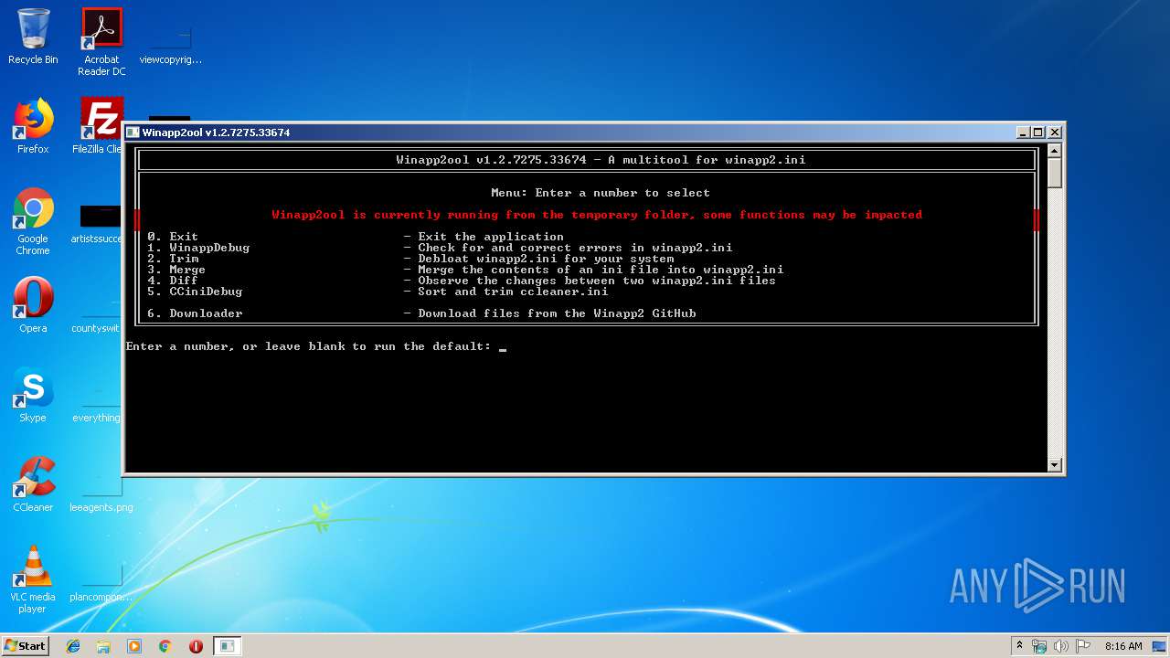The image size is (1170, 658).
Task: Open the artistssucce... desktop file
Action: click(96, 224)
